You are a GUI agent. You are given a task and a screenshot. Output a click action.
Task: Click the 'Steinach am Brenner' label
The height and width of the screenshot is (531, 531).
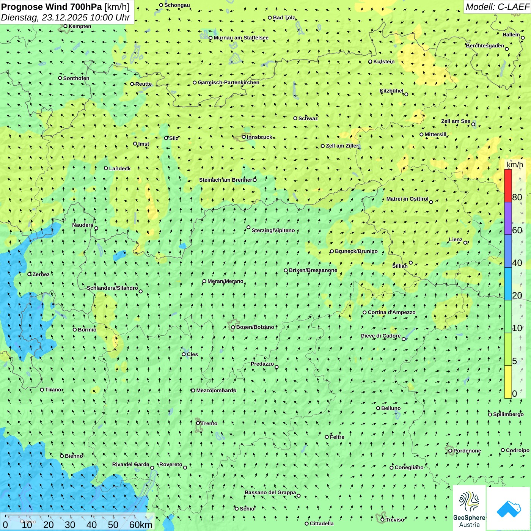226,180
